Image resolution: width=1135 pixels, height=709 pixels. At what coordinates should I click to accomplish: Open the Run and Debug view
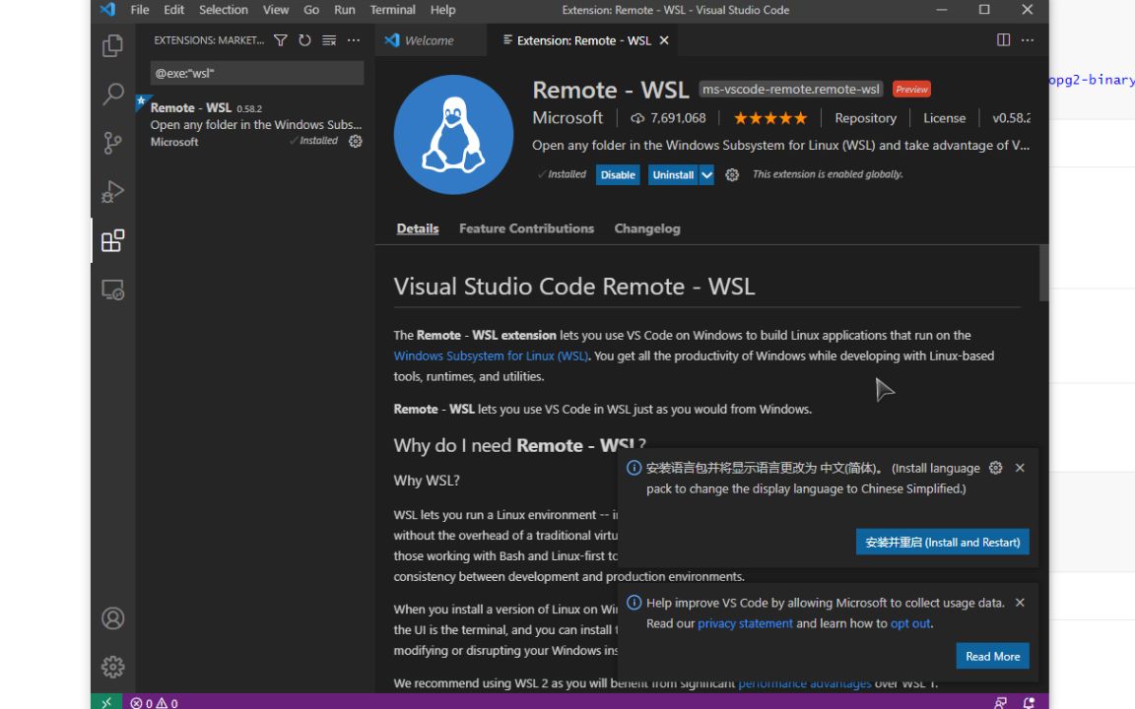113,192
